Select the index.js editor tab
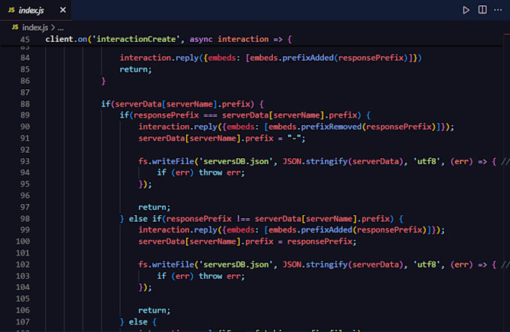510x332 pixels. click(x=35, y=10)
